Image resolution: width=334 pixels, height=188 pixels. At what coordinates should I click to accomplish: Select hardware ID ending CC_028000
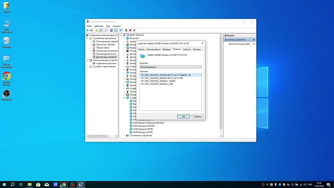tap(158, 81)
